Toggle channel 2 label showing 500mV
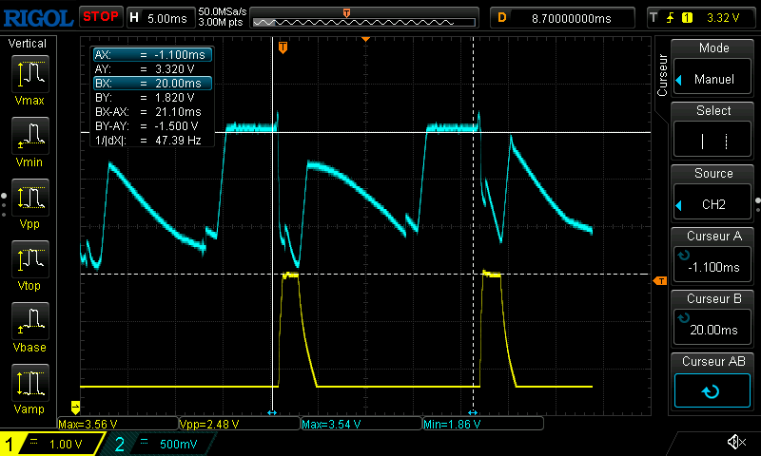761x456 pixels. pyautogui.click(x=158, y=444)
